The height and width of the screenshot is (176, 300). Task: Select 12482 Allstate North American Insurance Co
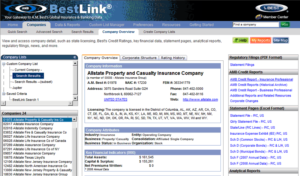pyautogui.click(x=35, y=166)
